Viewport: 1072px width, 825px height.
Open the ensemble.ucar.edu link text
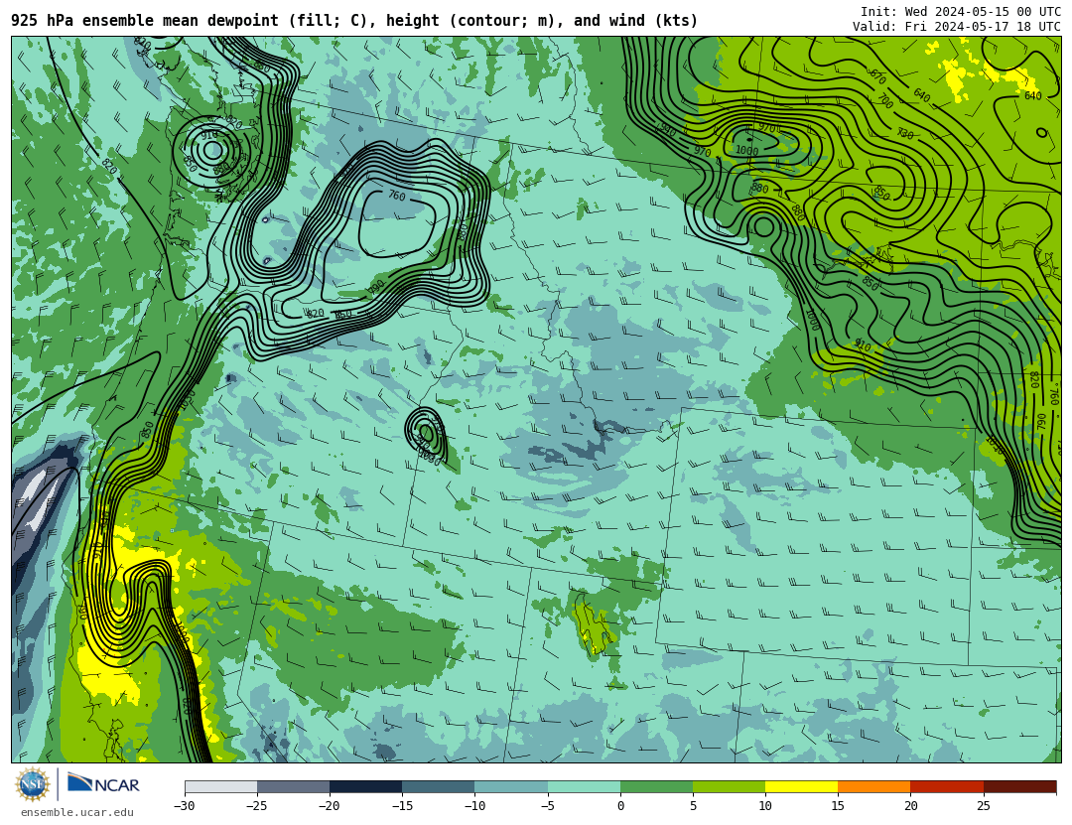(77, 813)
